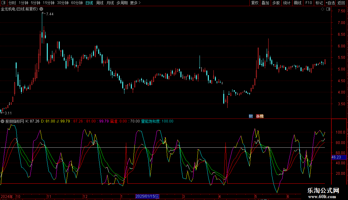Click the 量能饱和度: 100.00 readout
The width and height of the screenshot is (348, 200).
click(157, 121)
